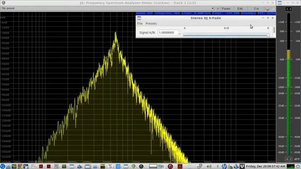Viewport: 301px width, 169px height.
Task: Click the taskbar clock showing Friday, Dec 20
Action: 266,166
